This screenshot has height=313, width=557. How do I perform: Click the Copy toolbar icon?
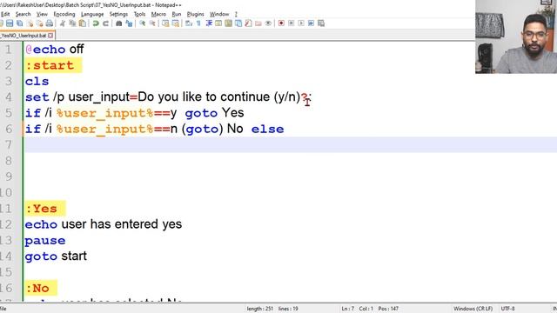point(72,23)
